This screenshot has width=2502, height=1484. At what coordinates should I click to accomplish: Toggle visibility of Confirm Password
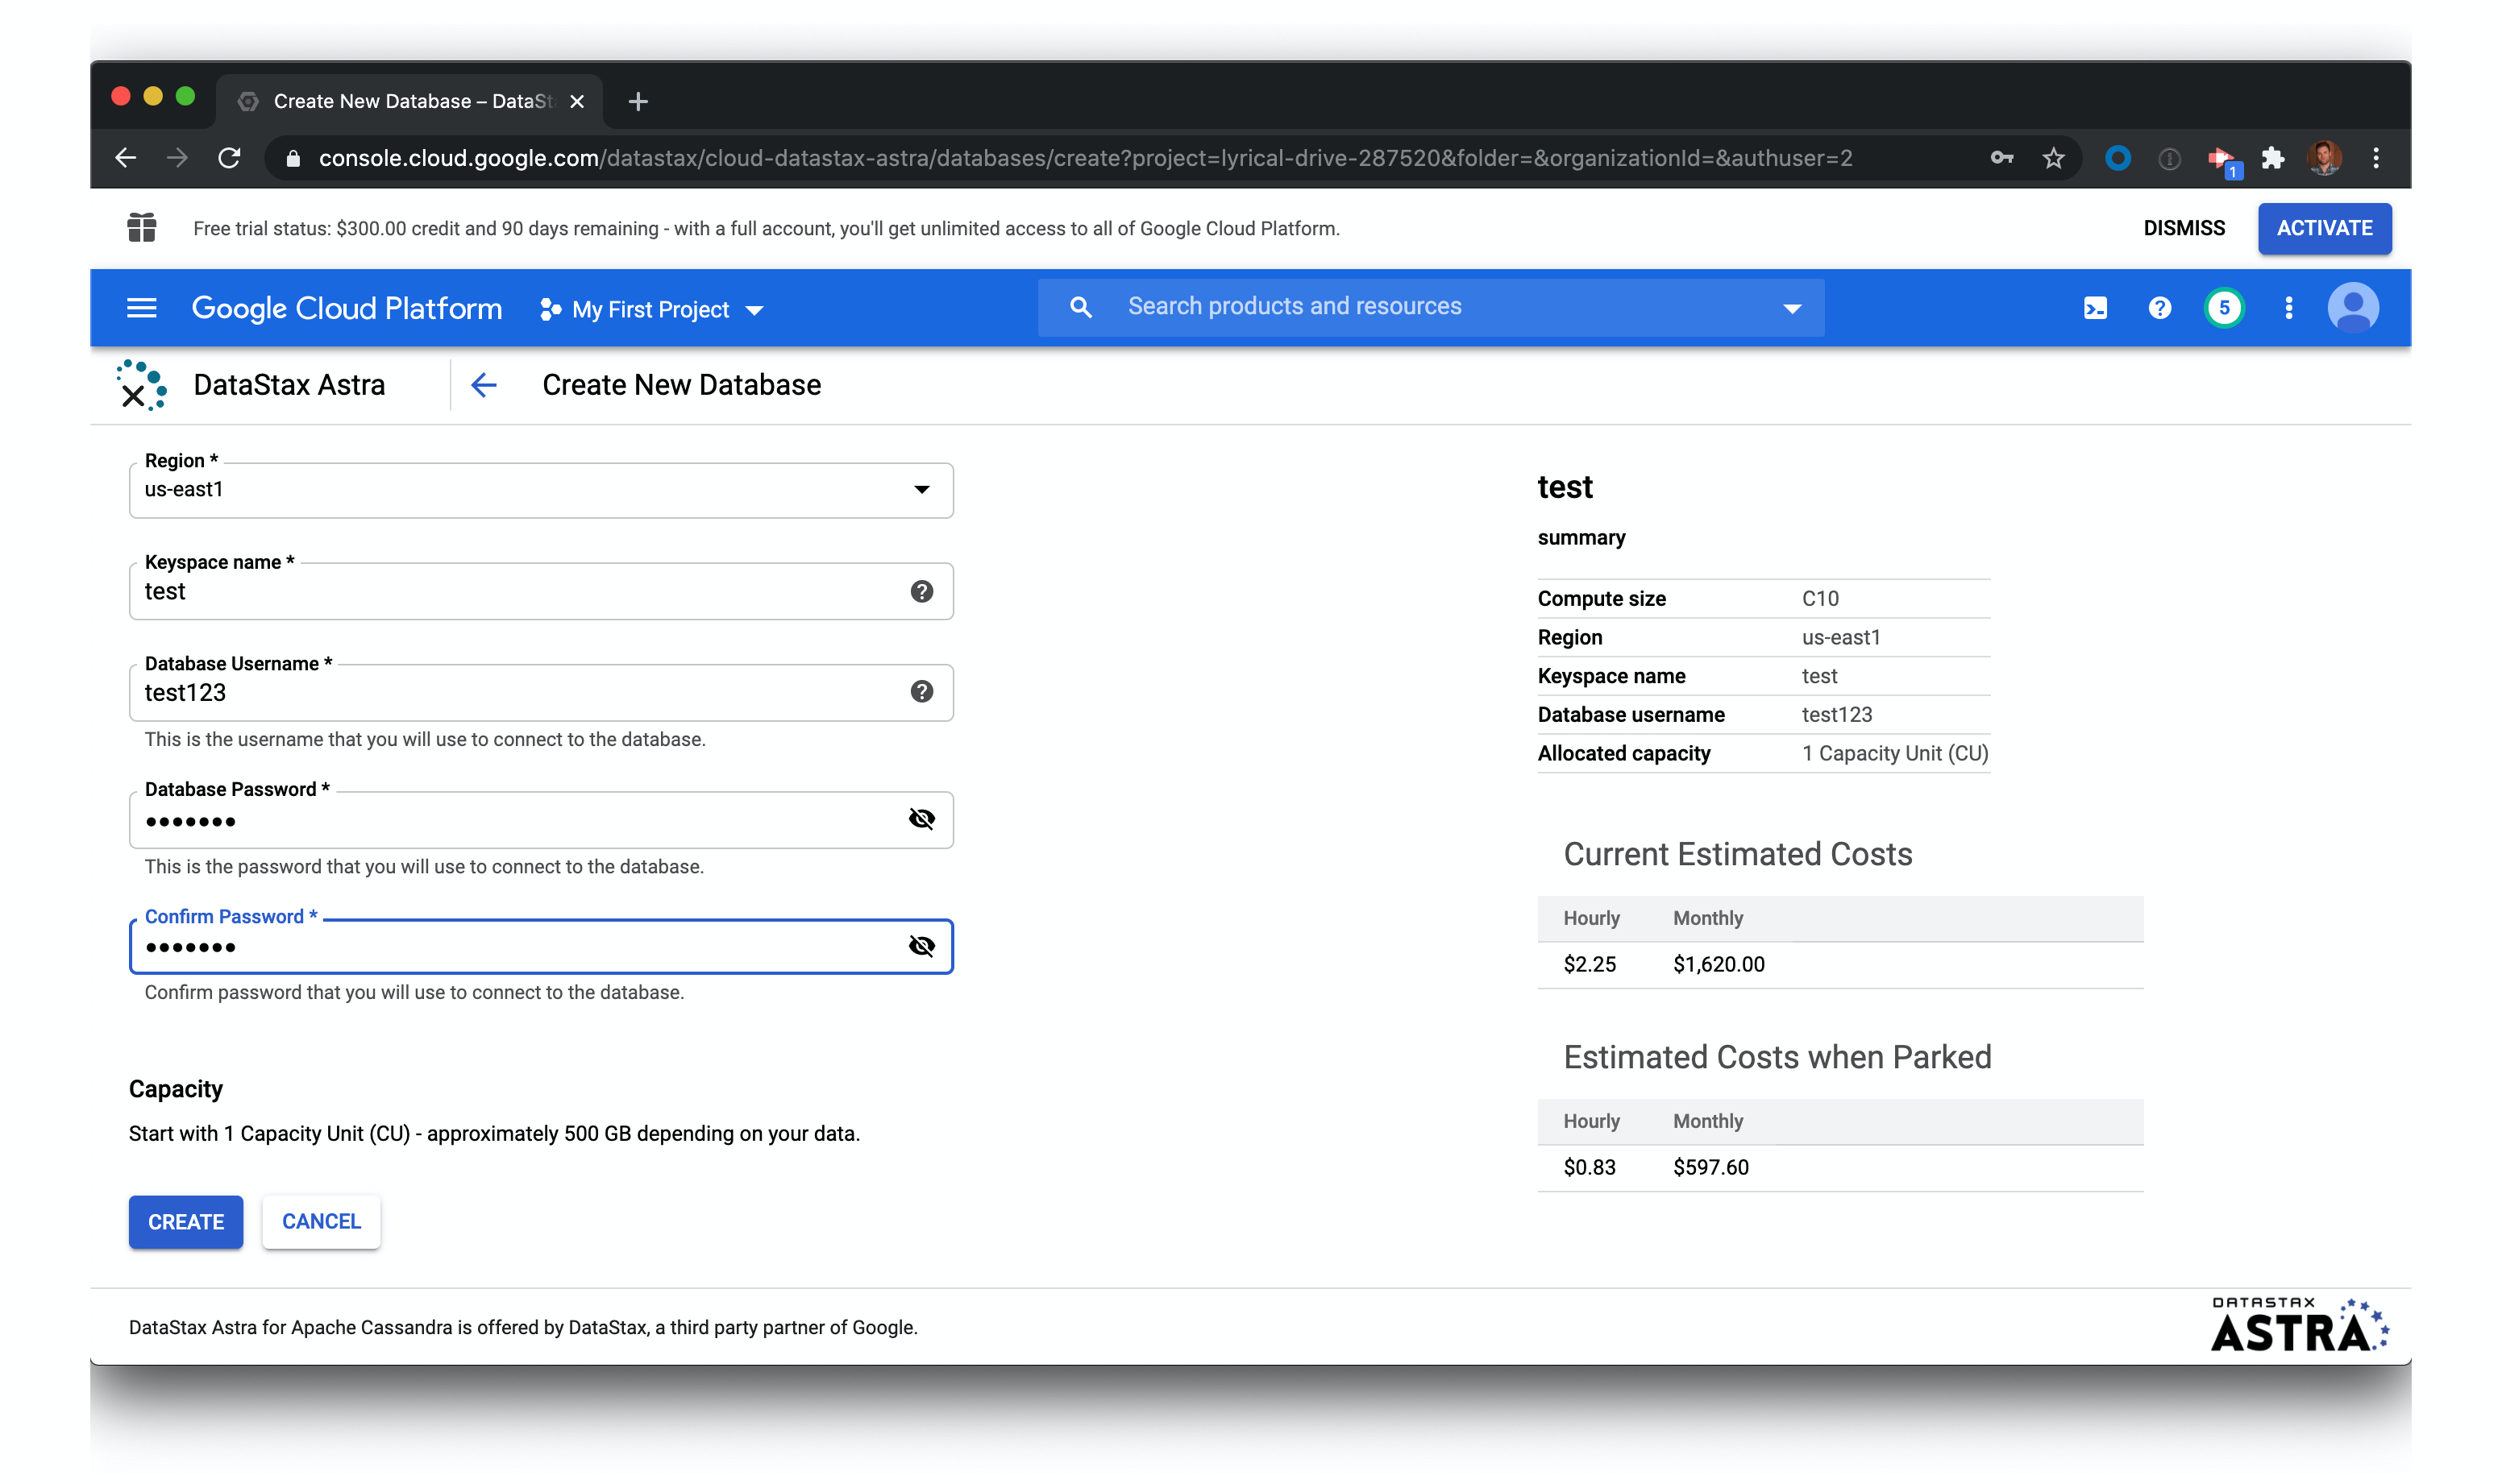point(921,946)
